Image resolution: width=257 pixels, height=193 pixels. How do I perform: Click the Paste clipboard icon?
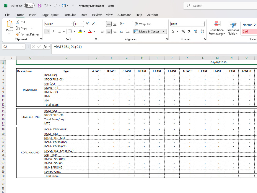pyautogui.click(x=10, y=24)
